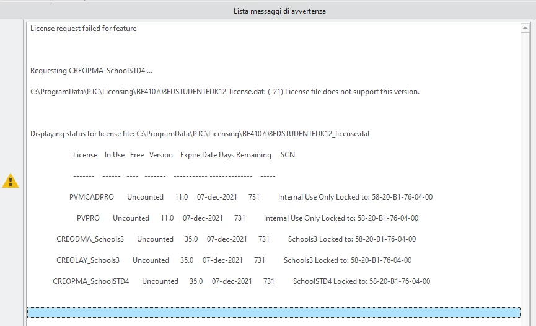Screen dimensions: 536x326
Task: Click the 'In Use' column header
Action: (x=115, y=155)
